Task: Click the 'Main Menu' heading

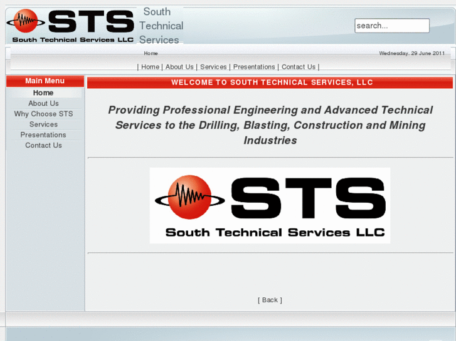Action: click(45, 81)
